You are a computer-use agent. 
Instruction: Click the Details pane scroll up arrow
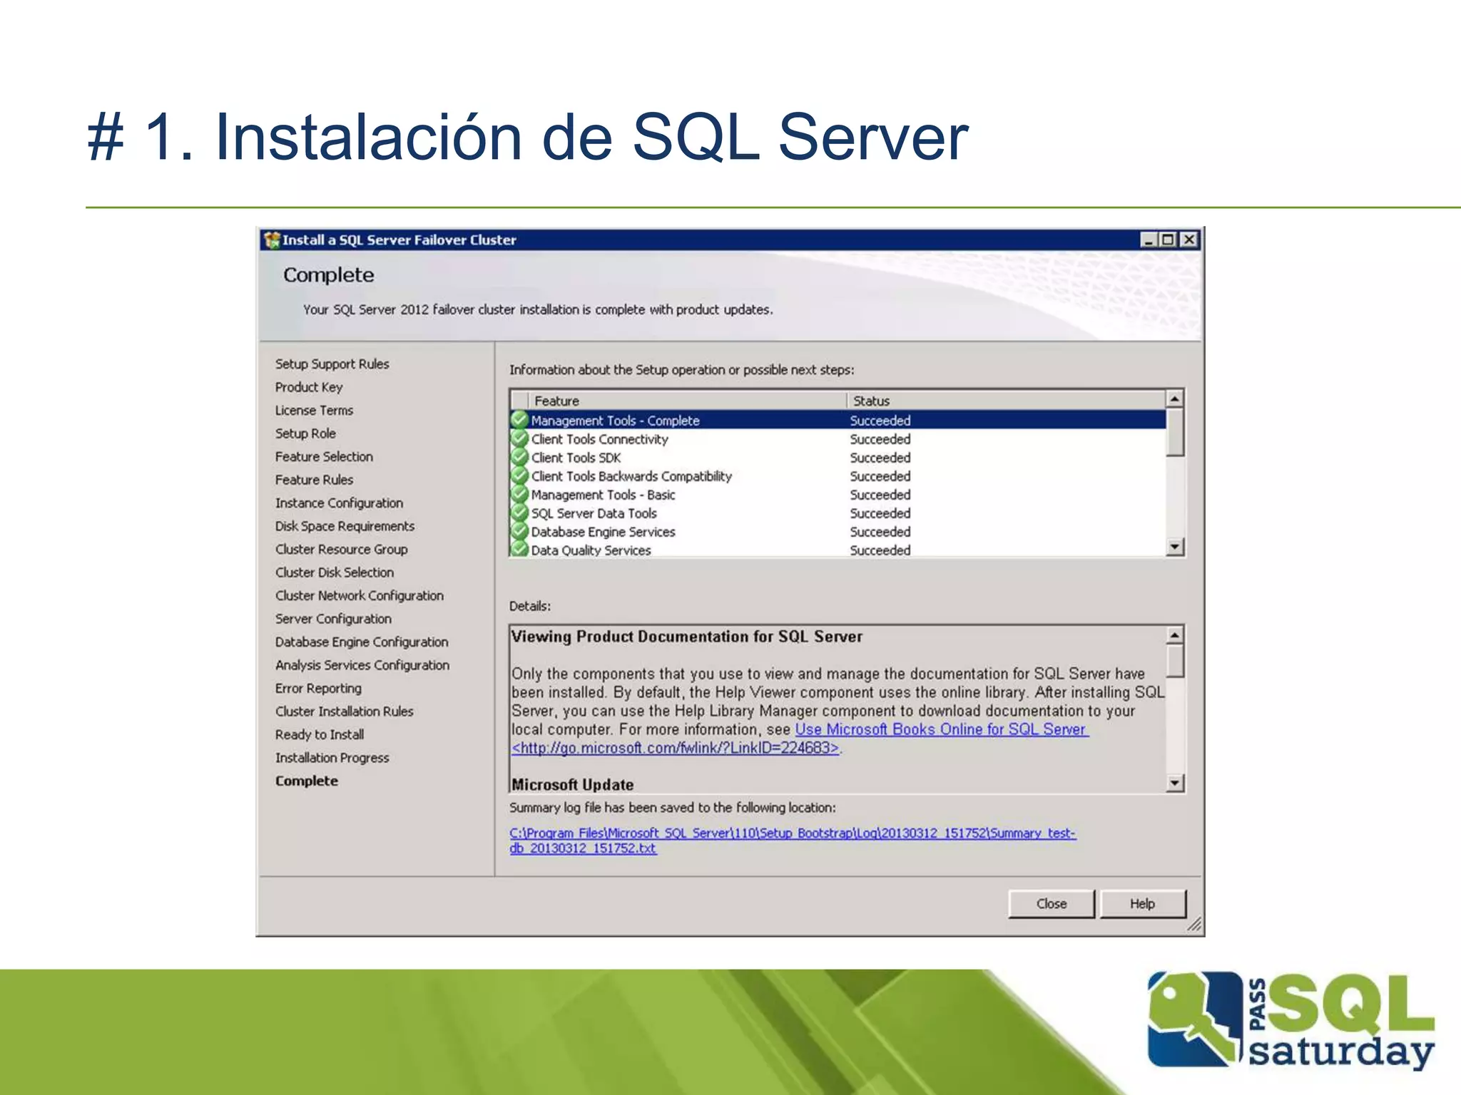[x=1175, y=634]
